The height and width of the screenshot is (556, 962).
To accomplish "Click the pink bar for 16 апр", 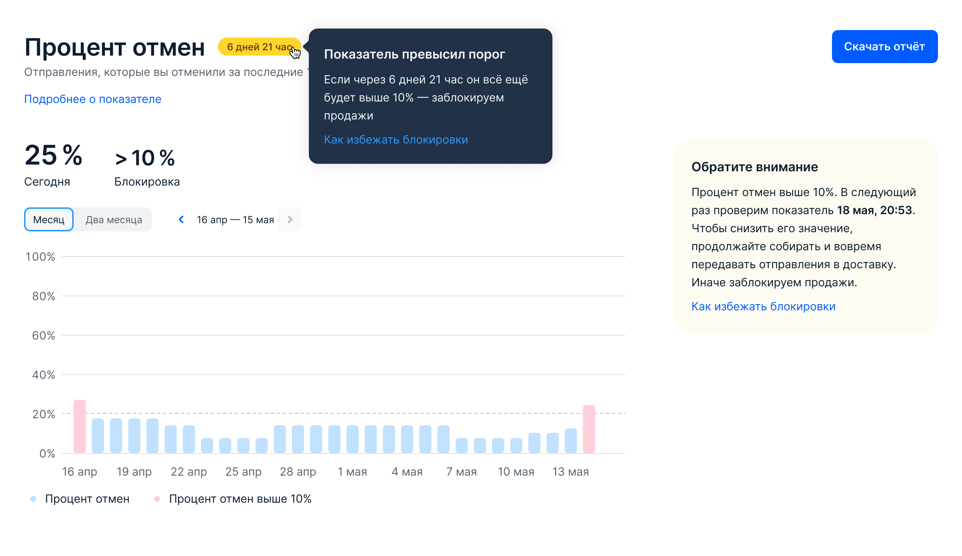I will (x=80, y=427).
